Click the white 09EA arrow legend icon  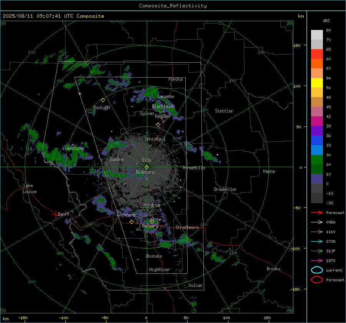317,222
